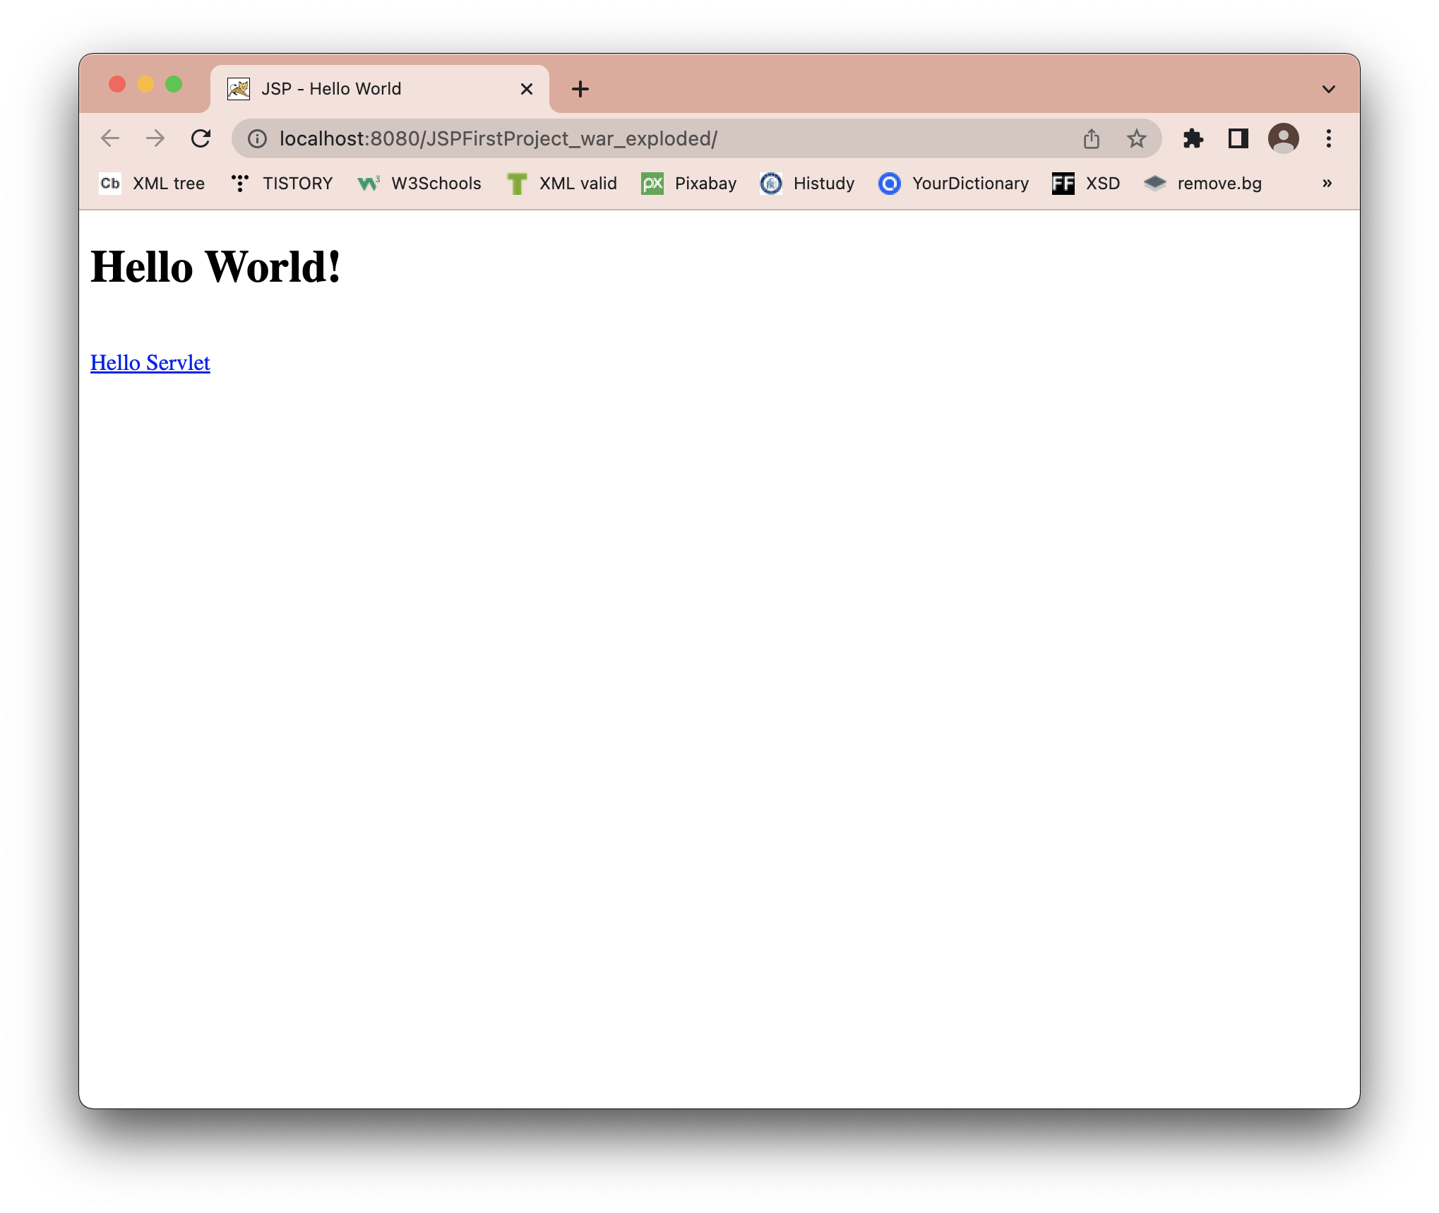Viewport: 1439px width, 1213px height.
Task: Toggle the side panel icon
Action: coord(1238,138)
